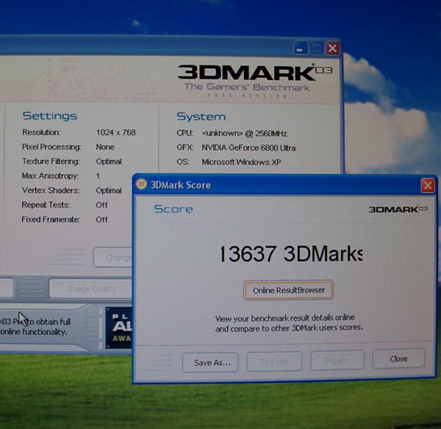Click the Repeat Tests value Off
441x429 pixels.
101,205
